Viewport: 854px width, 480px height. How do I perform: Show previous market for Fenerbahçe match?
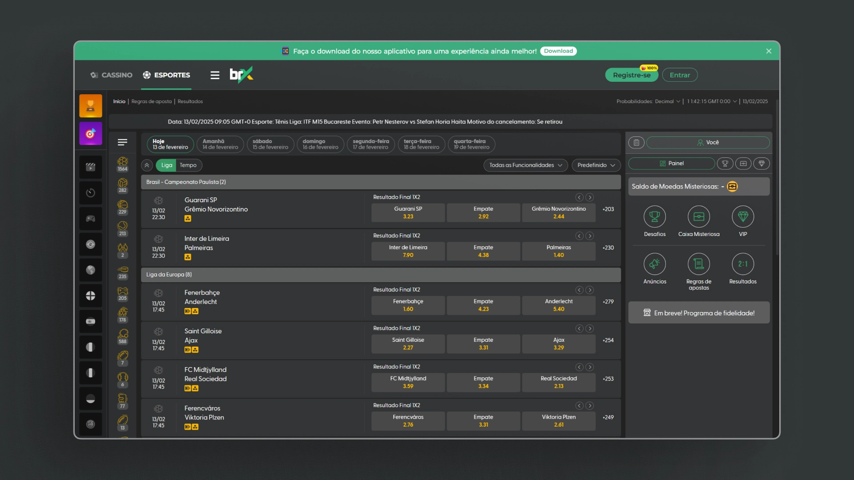(579, 290)
